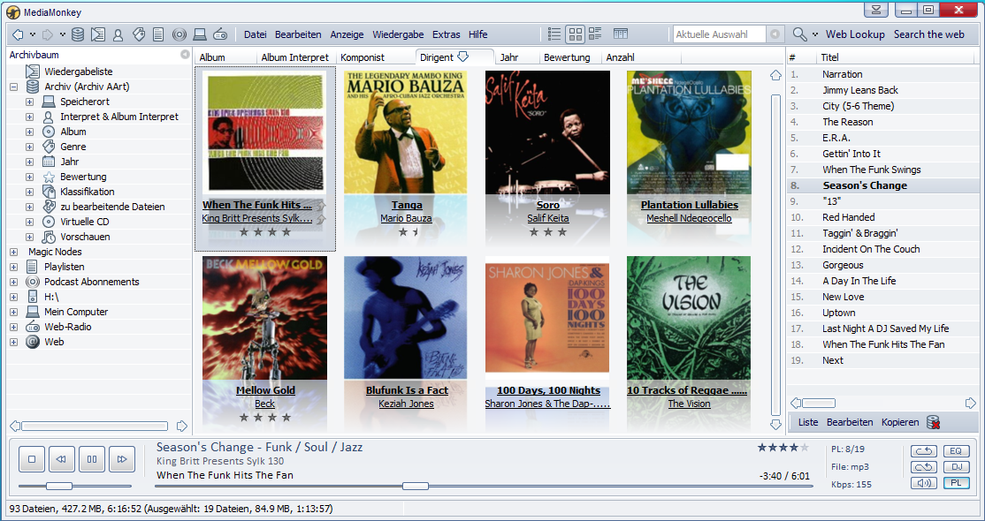Stop playback with the stop button
Screen dimensions: 985x521
(32, 459)
